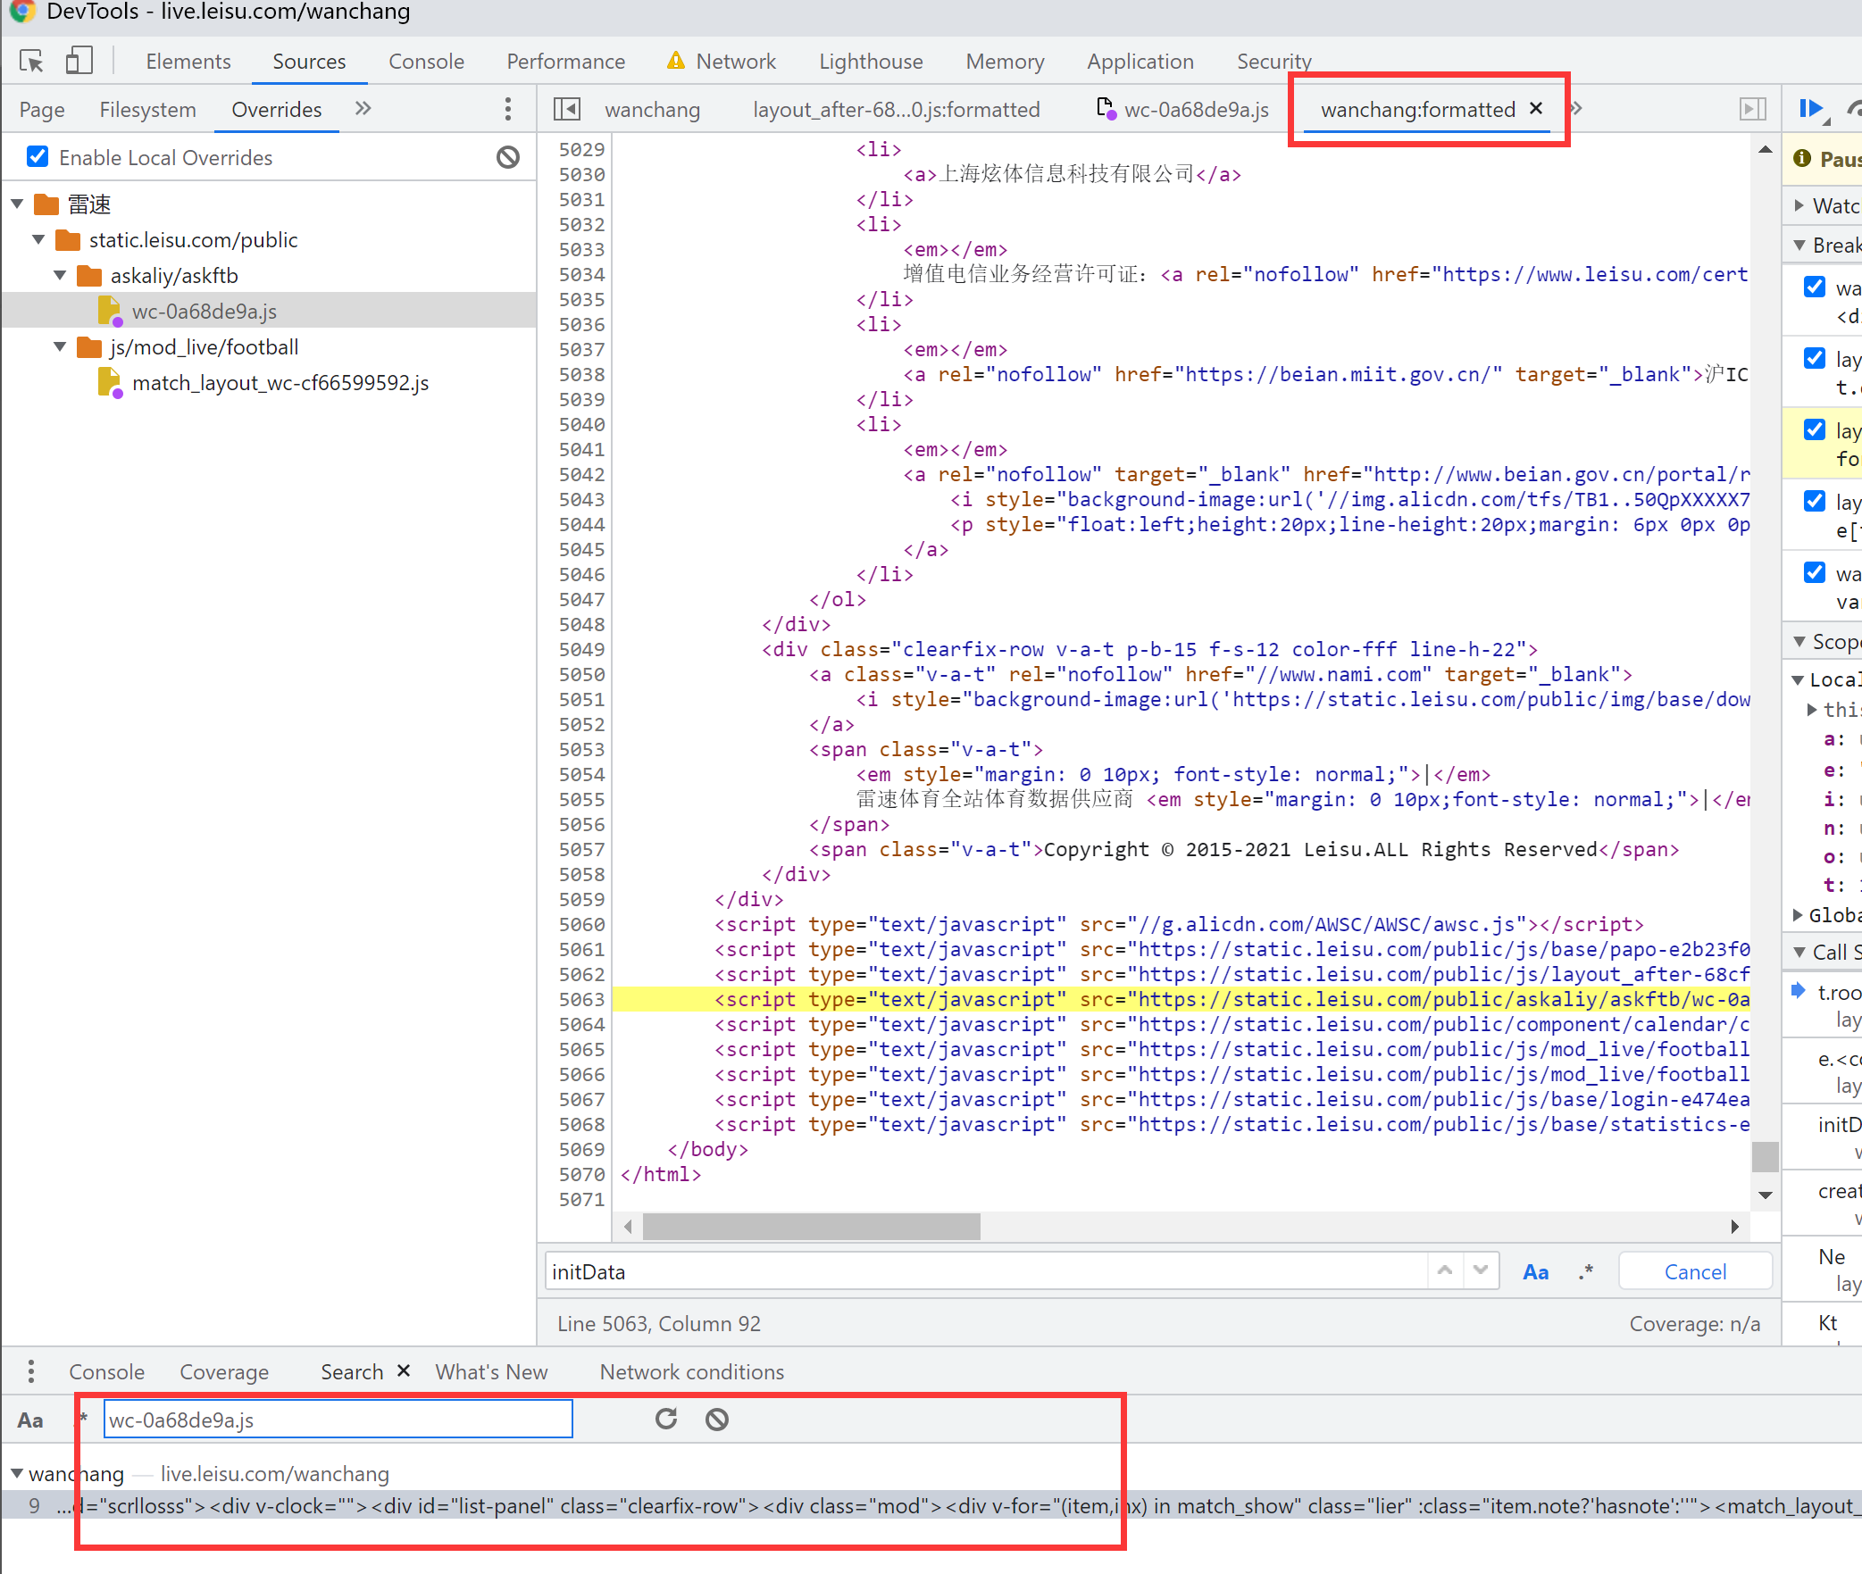
Task: Open What's New drawer tab
Action: pyautogui.click(x=491, y=1371)
